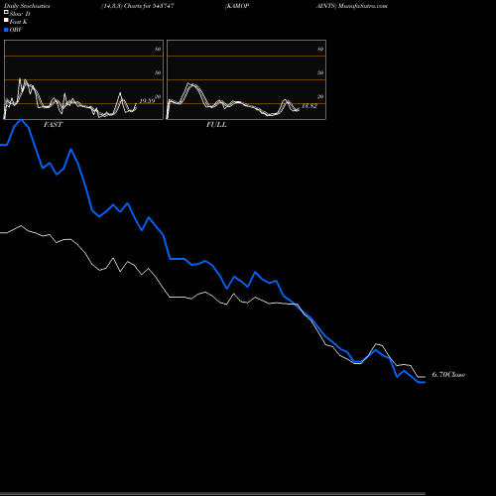The height and width of the screenshot is (496, 496).
Task: Click the 20 level label in FULL chart
Action: coord(320,96)
